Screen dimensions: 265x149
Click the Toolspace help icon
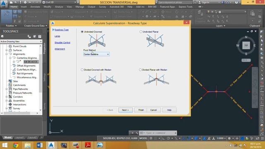[40, 36]
